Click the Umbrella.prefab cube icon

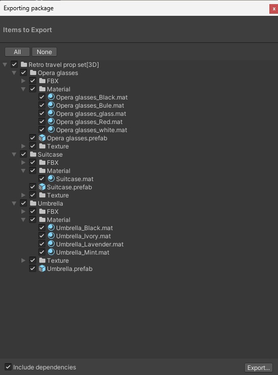42,268
